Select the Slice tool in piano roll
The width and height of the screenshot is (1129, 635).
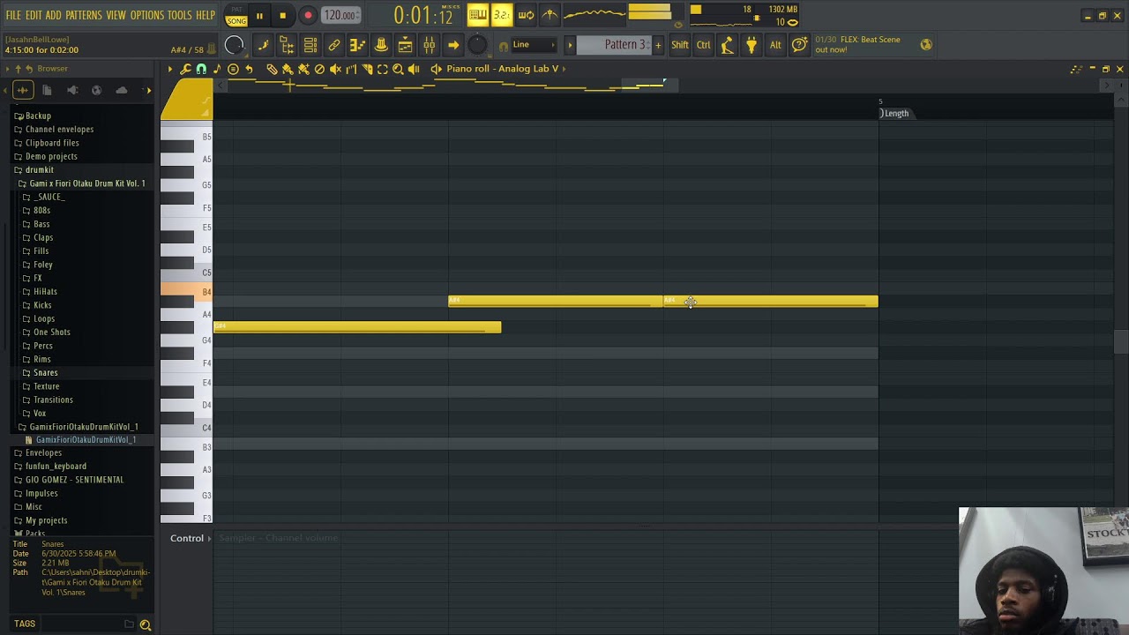(367, 69)
